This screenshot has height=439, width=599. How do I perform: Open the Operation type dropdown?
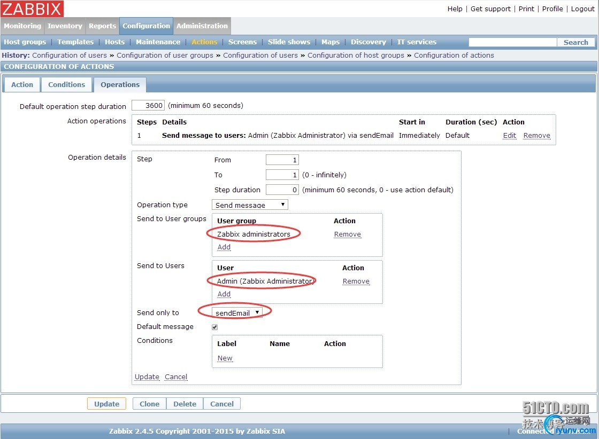pos(250,205)
